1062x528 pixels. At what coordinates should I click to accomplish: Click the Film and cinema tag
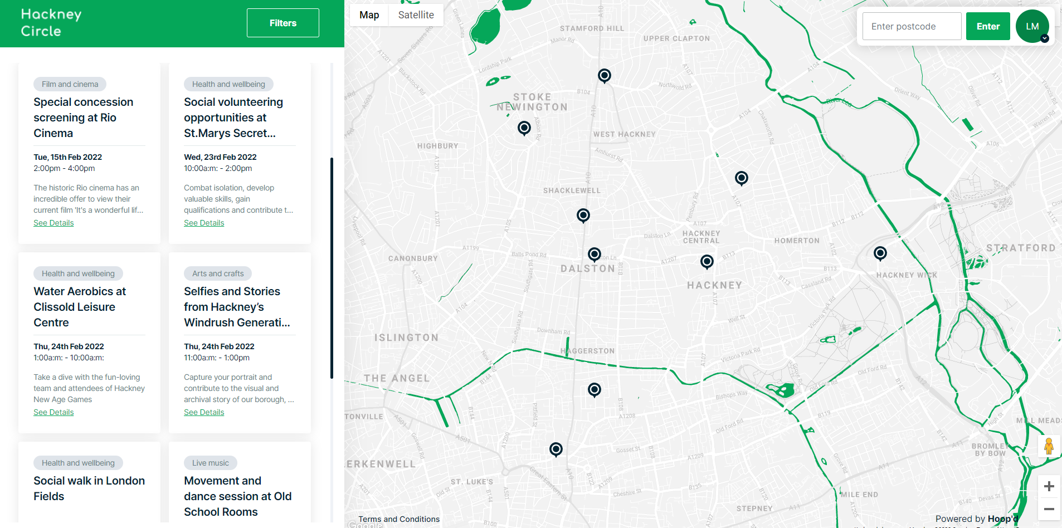point(70,84)
